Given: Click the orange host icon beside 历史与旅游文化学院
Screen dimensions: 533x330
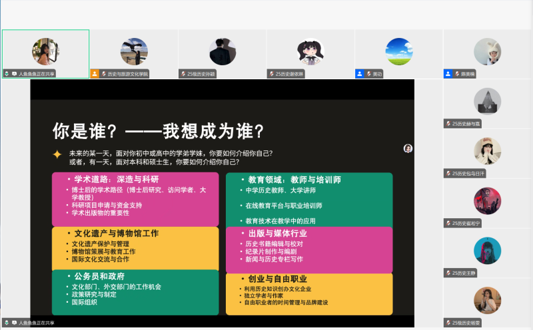Looking at the screenshot, I should pos(95,74).
